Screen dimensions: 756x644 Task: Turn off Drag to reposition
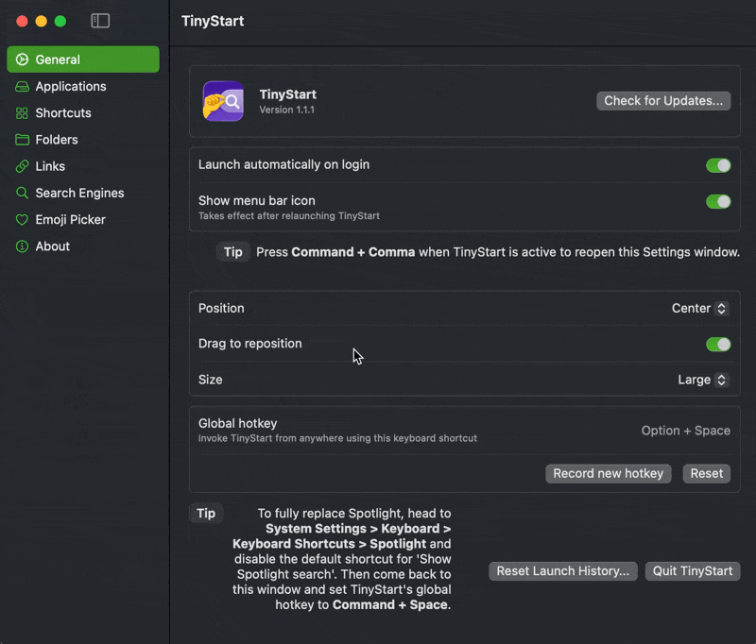[718, 345]
